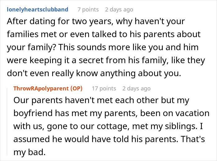
Task: Open lonelyheartsclubband's user profile
Action: click(38, 10)
